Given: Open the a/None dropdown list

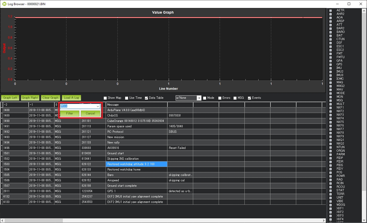Looking at the screenshot, I should coord(199,98).
